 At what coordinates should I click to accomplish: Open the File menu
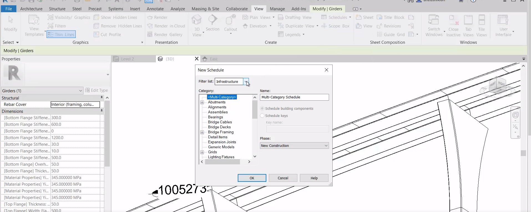(x=9, y=9)
